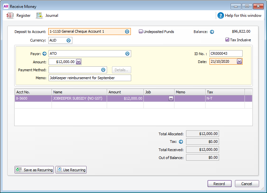Click Use Recurring button
The height and width of the screenshot is (193, 267).
(x=71, y=170)
